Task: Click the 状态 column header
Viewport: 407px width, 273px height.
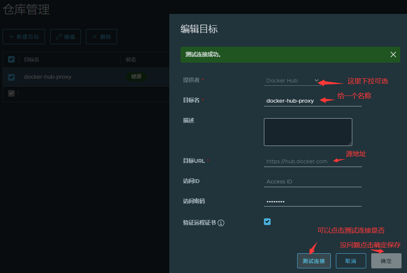Action: tap(131, 60)
